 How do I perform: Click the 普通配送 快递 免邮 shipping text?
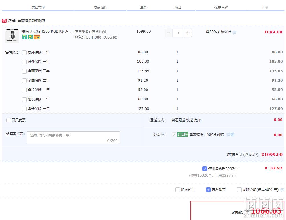186,120
